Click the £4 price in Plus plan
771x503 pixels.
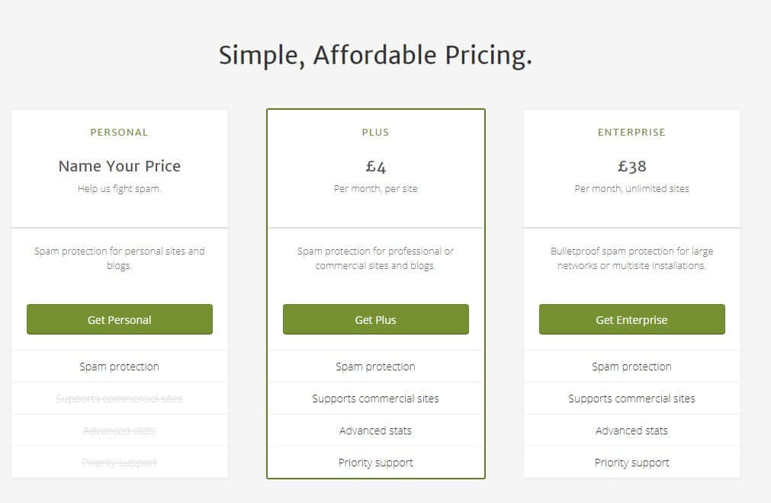[x=376, y=166]
